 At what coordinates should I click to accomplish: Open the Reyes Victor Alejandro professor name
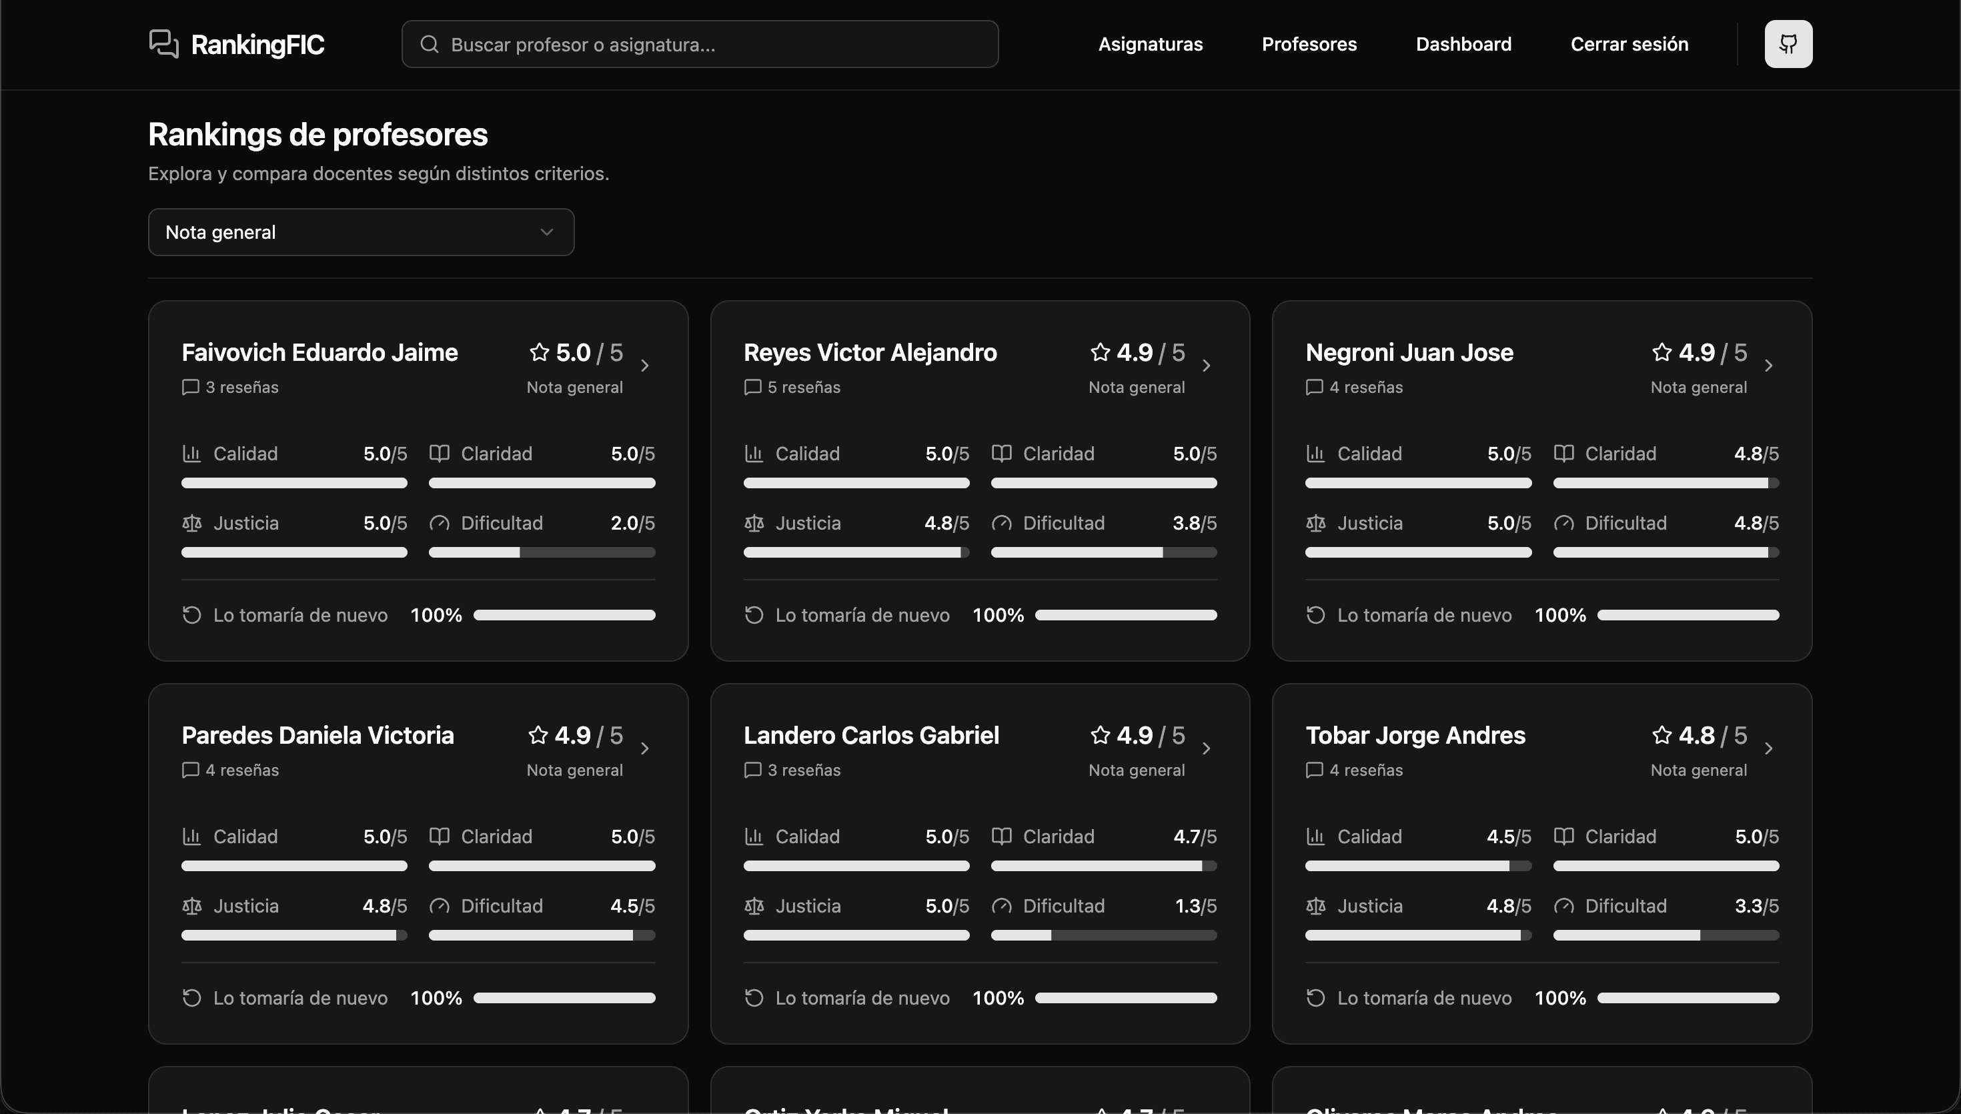tap(870, 352)
